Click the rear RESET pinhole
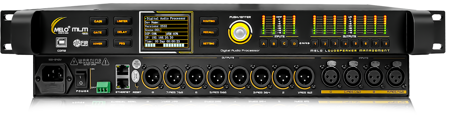This screenshot has width=449, height=129. [137, 86]
